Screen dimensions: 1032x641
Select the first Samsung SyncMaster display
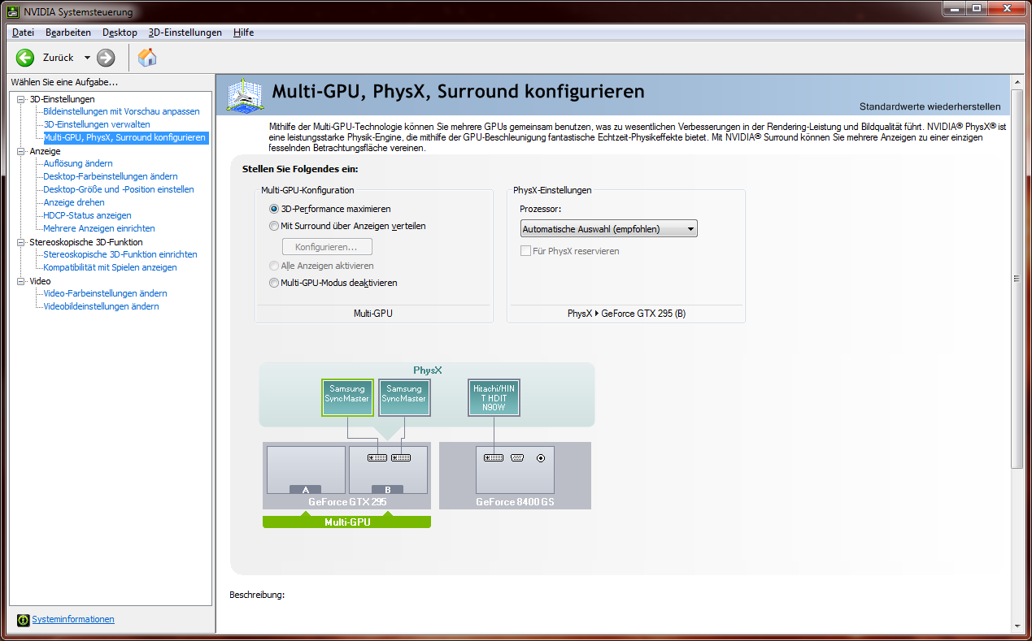click(x=347, y=398)
